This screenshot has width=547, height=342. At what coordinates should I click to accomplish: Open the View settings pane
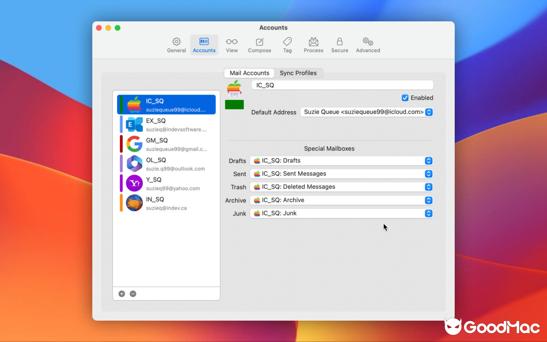pos(232,44)
